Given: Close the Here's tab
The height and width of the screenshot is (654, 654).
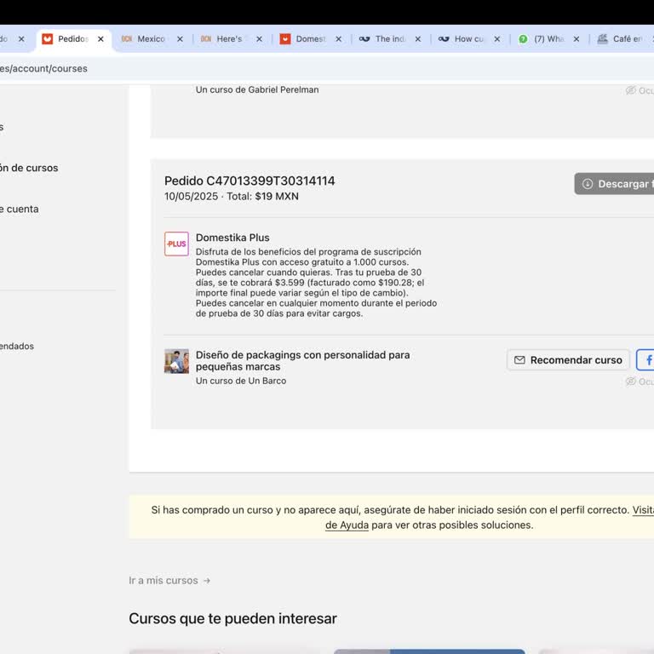Looking at the screenshot, I should pyautogui.click(x=259, y=39).
